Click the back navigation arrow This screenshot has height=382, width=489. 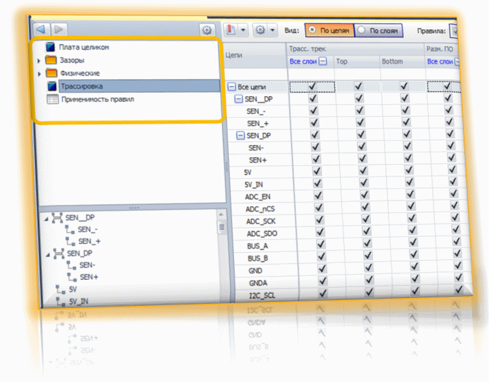[42, 29]
